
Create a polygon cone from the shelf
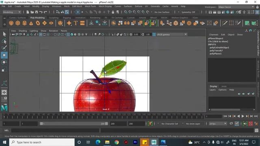[x=31, y=23]
